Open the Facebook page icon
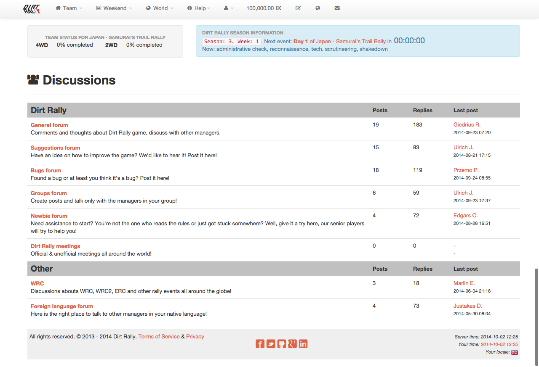The width and height of the screenshot is (539, 367). point(260,344)
